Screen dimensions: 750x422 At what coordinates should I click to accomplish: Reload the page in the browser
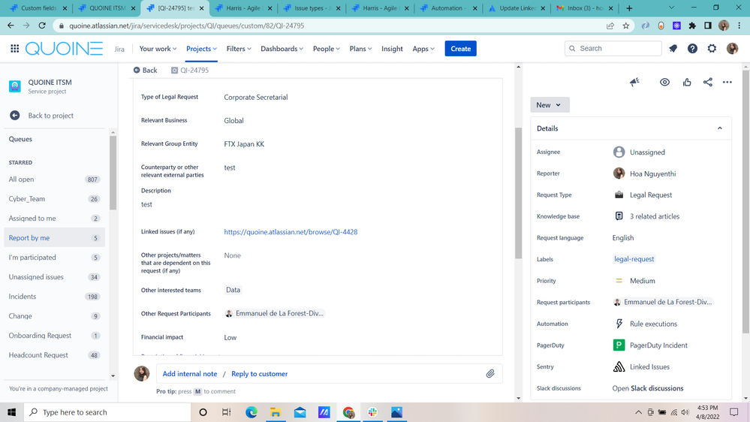(42, 26)
